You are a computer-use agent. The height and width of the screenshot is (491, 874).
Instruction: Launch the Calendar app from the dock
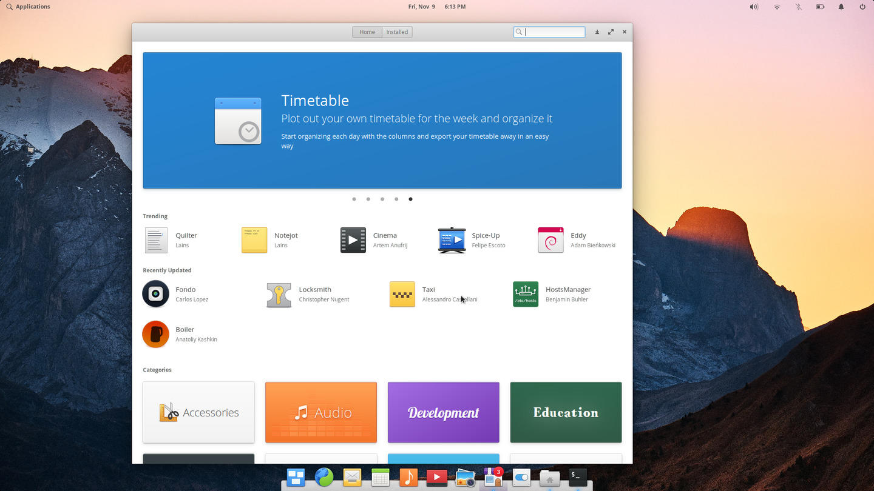pyautogui.click(x=381, y=478)
